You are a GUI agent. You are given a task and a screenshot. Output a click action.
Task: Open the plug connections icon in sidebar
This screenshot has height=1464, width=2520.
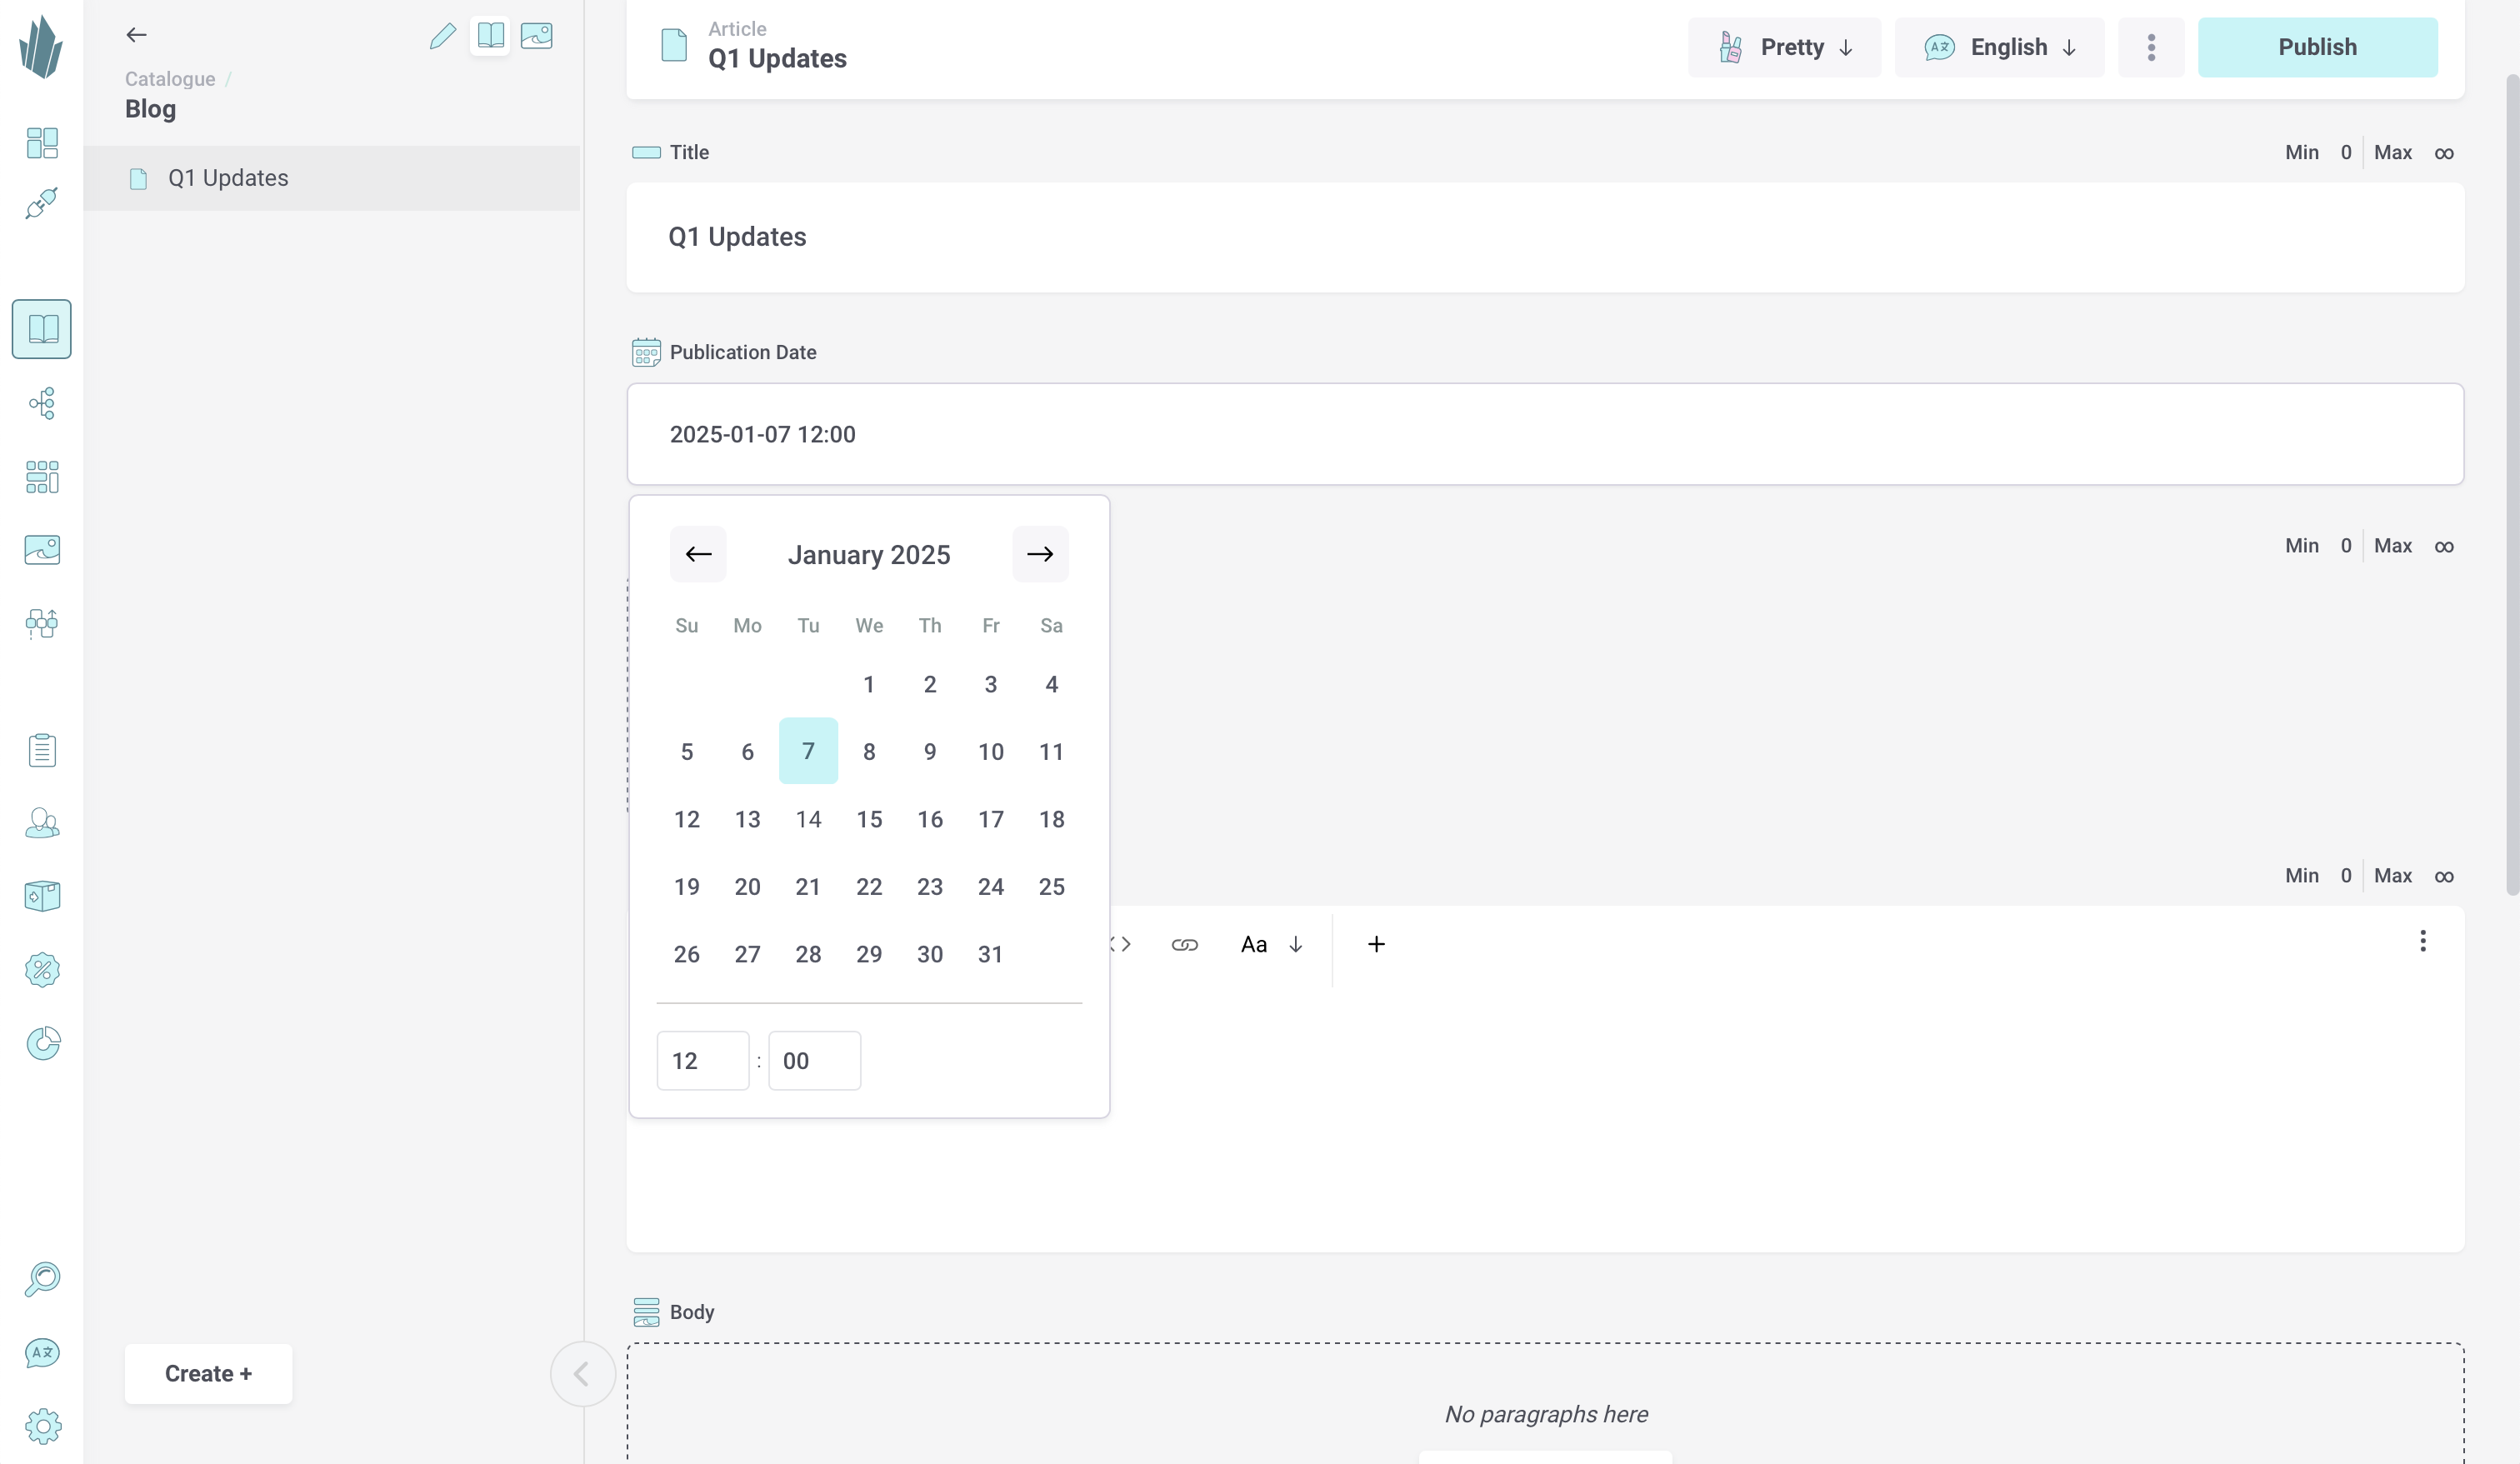(x=42, y=203)
